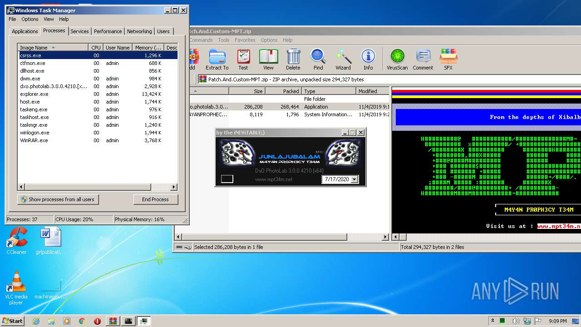Select explorer.exe process row
The width and height of the screenshot is (581, 327).
(x=97, y=94)
